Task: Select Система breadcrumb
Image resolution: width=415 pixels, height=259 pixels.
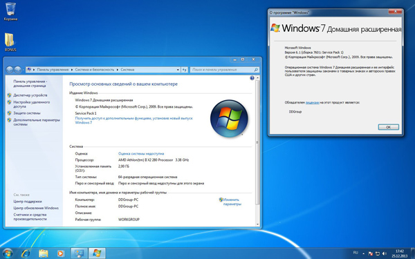Action: coord(127,70)
